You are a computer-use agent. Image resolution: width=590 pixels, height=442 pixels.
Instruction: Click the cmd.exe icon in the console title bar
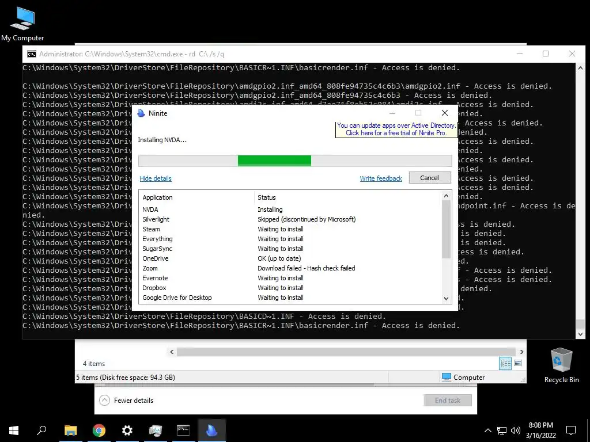32,54
